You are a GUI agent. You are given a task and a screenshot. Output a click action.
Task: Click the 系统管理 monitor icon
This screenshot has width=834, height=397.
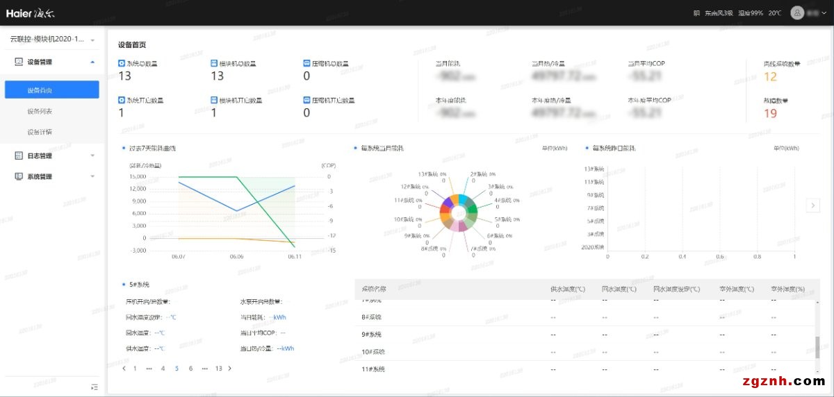point(19,176)
